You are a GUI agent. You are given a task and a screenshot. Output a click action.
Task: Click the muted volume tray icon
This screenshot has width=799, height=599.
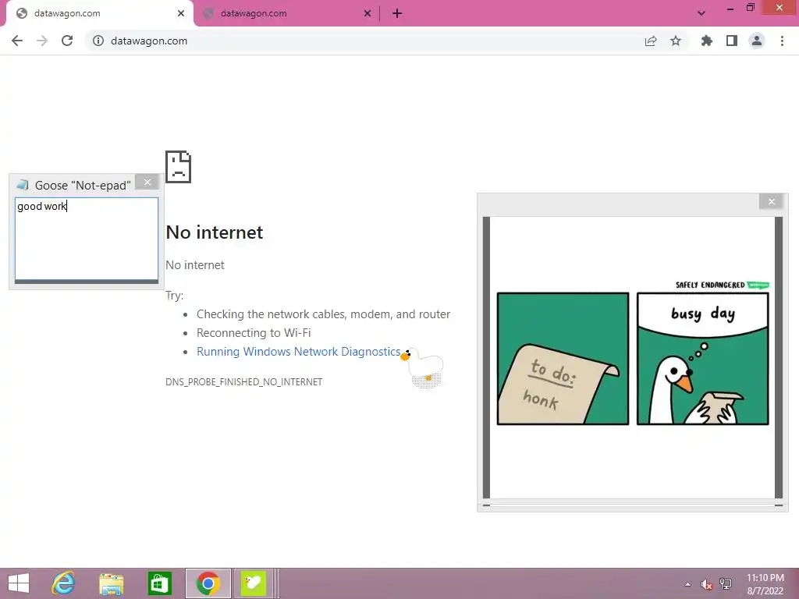706,584
